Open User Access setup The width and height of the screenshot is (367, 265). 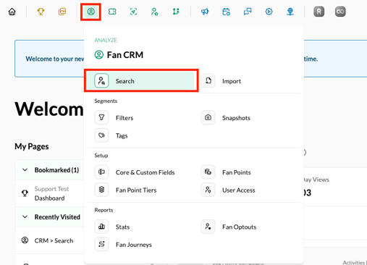[248, 190]
